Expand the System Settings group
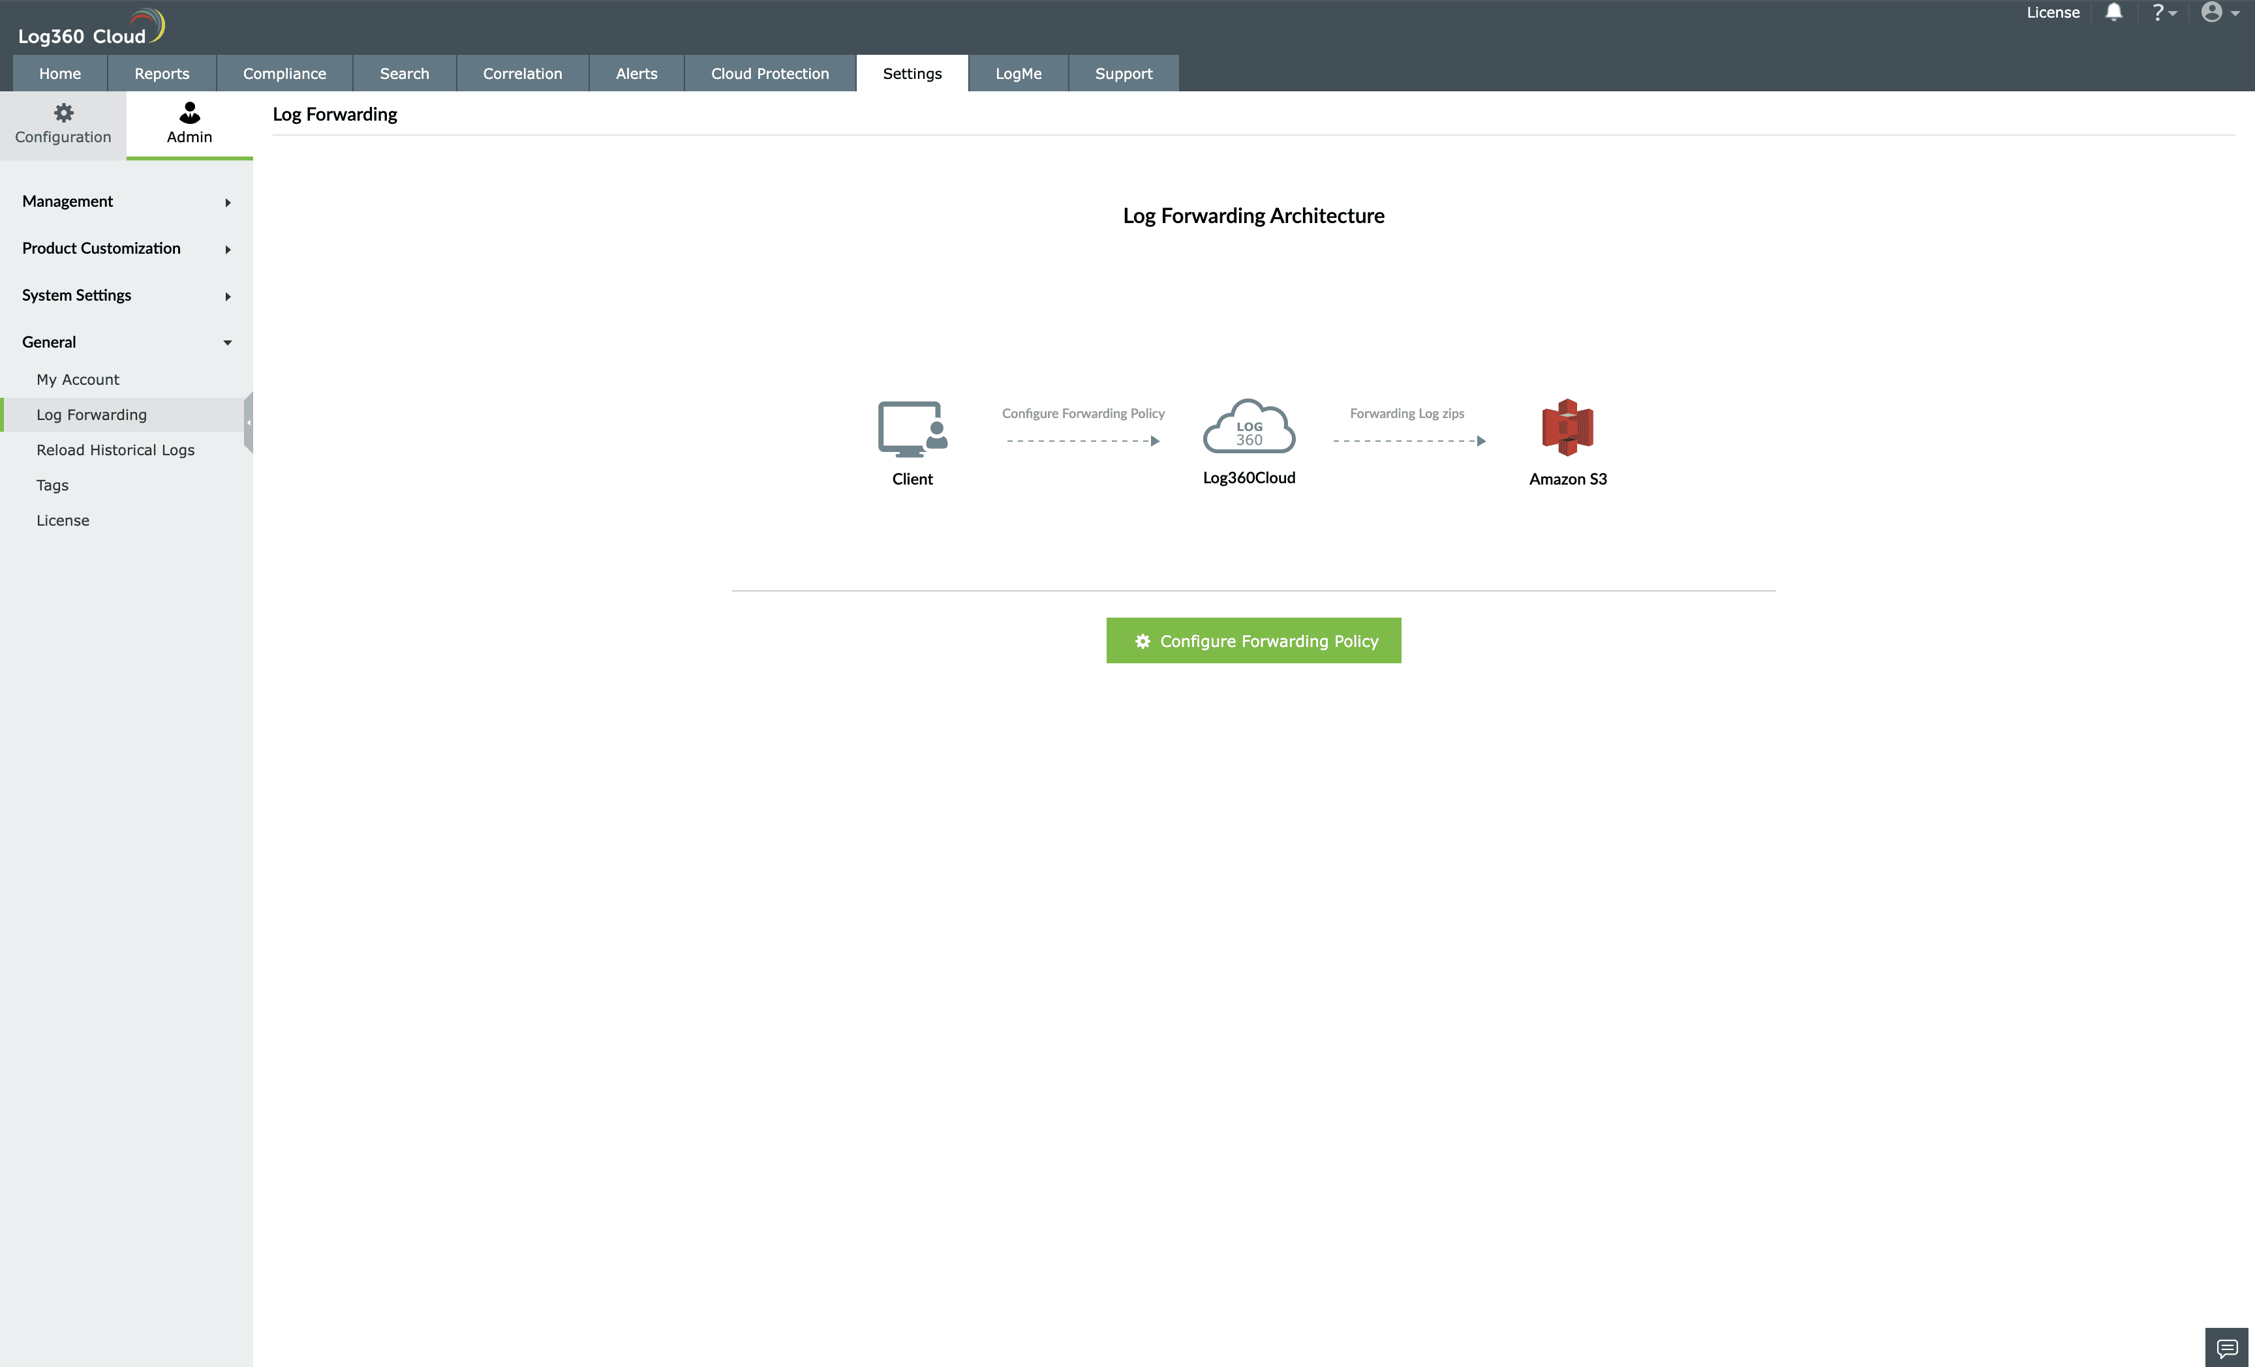The image size is (2255, 1367). [127, 295]
